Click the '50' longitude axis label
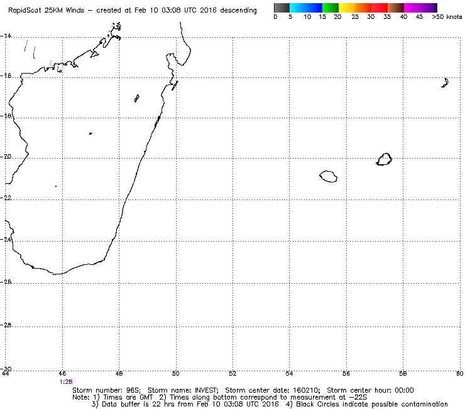This screenshot has width=465, height=409. [x=176, y=373]
